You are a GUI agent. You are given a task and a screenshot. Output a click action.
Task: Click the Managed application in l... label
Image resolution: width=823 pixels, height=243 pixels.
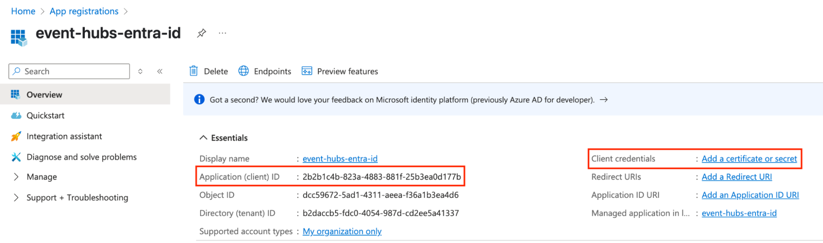coord(641,213)
